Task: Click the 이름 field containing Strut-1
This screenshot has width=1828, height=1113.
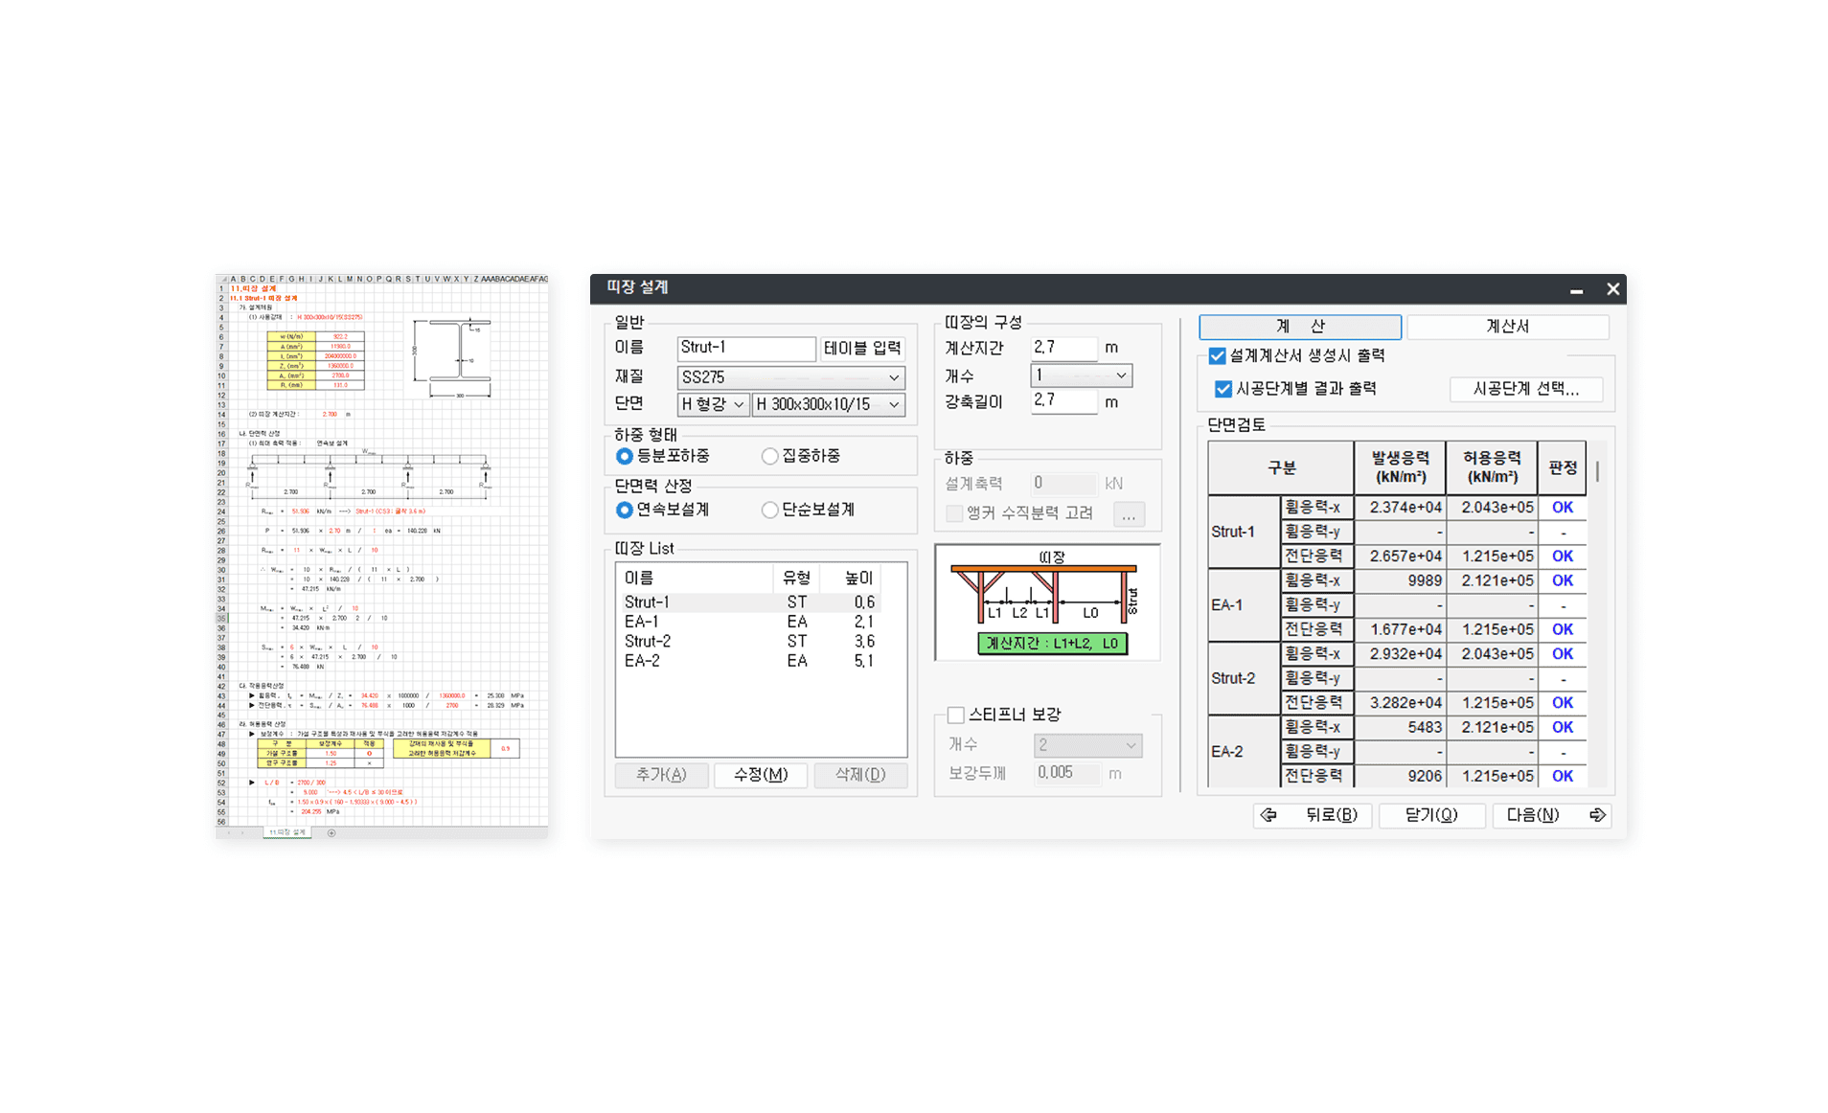Action: 746,348
